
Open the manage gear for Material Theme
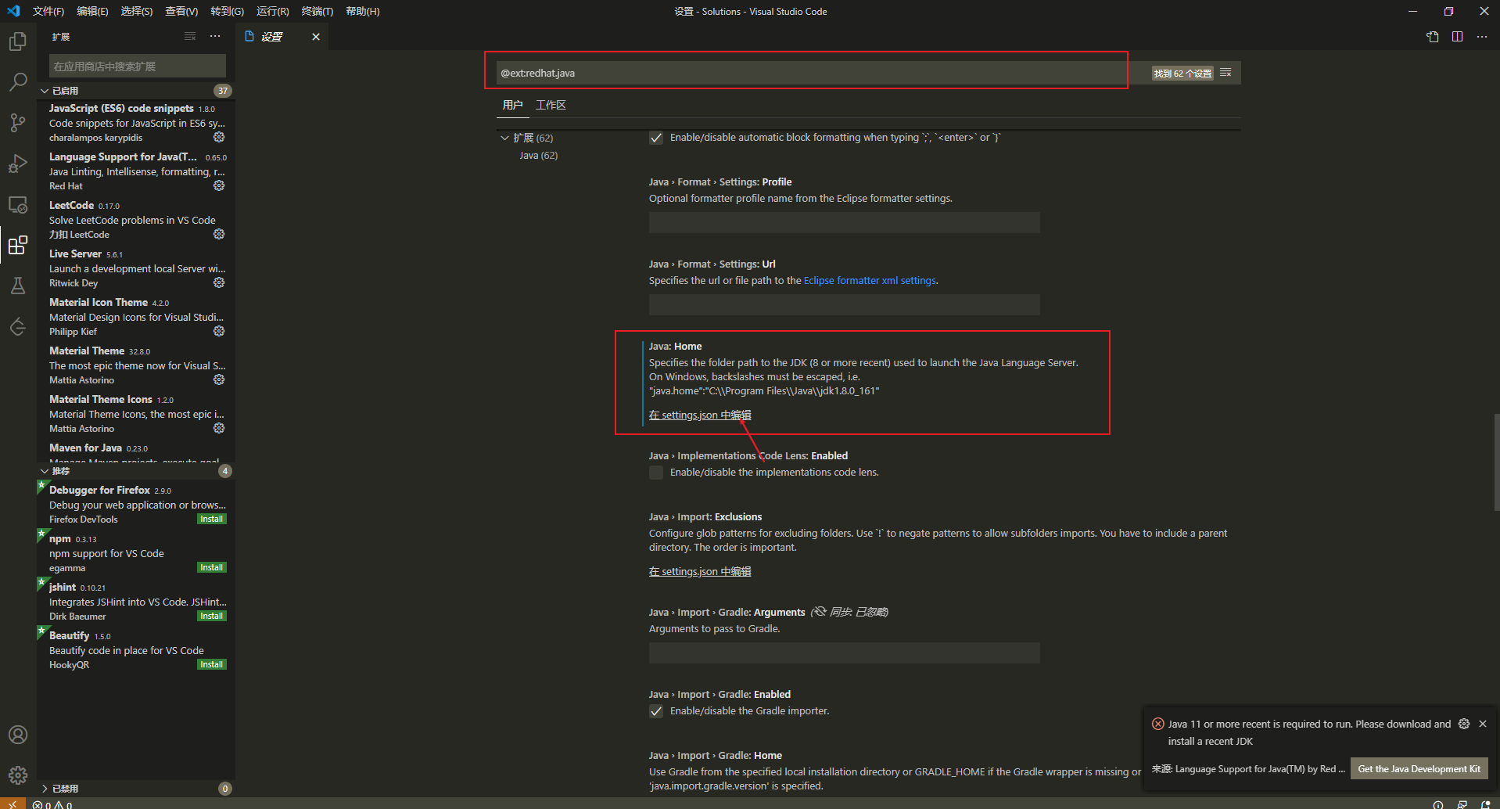(x=219, y=379)
